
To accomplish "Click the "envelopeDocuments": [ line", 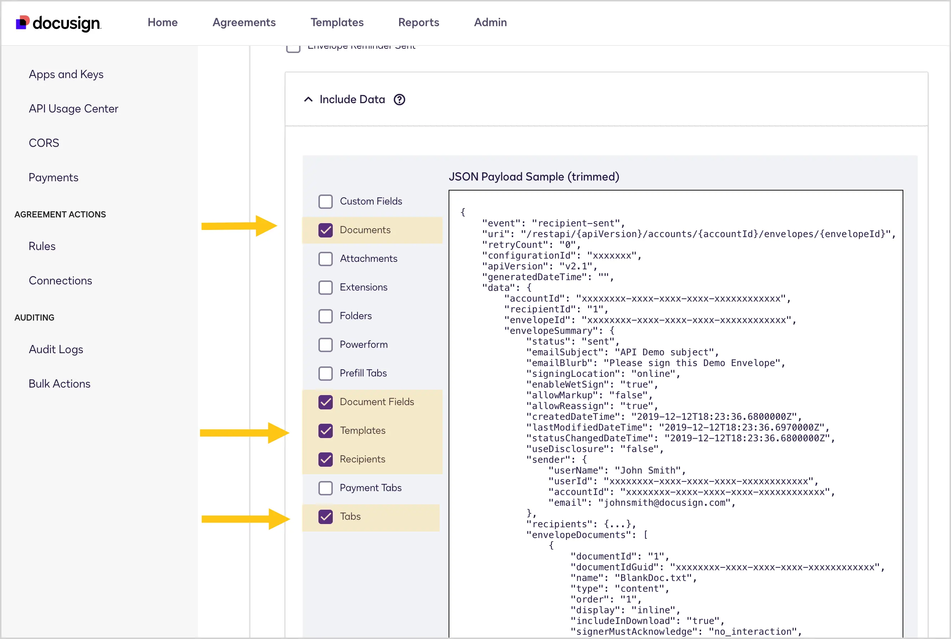I will coord(587,535).
